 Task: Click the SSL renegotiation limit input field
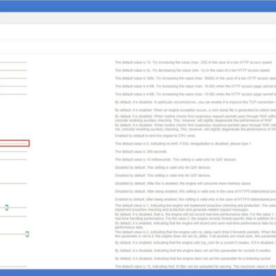coord(14,144)
